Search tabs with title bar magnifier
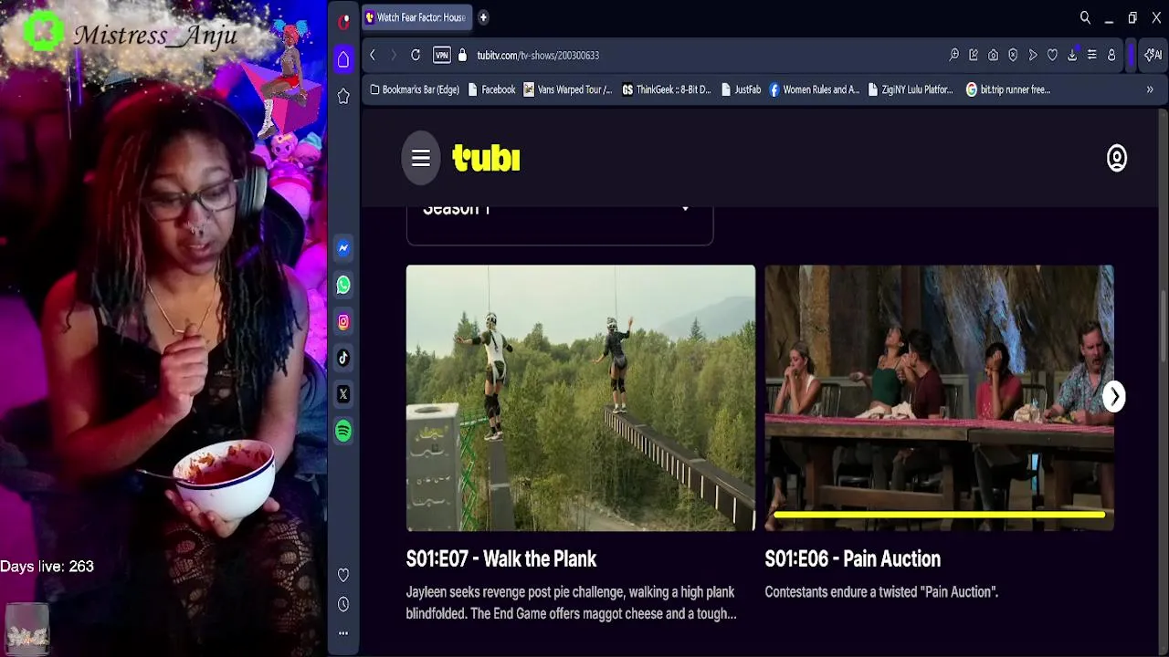The image size is (1169, 657). coord(1085,17)
